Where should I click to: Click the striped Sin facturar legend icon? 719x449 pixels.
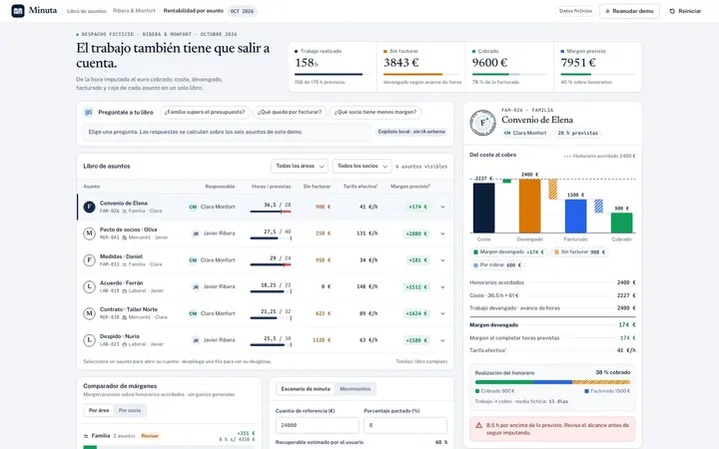click(x=556, y=252)
